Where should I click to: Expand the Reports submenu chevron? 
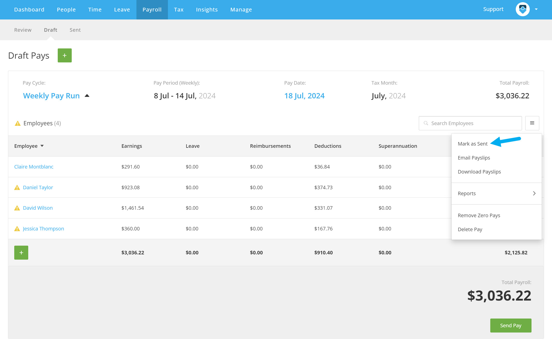(534, 193)
